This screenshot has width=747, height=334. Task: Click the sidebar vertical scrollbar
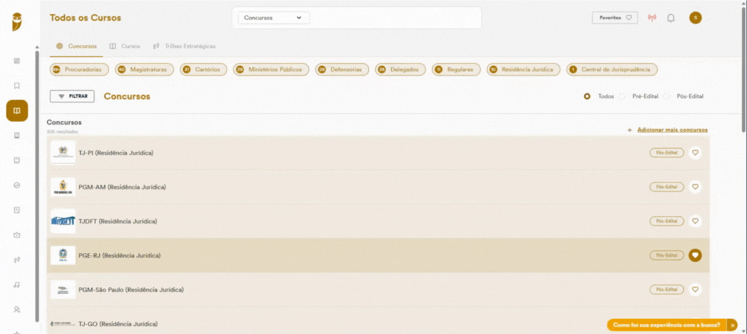(x=37, y=186)
